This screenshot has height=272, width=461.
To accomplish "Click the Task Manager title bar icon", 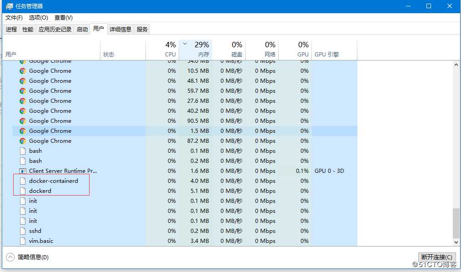I will pyautogui.click(x=9, y=6).
